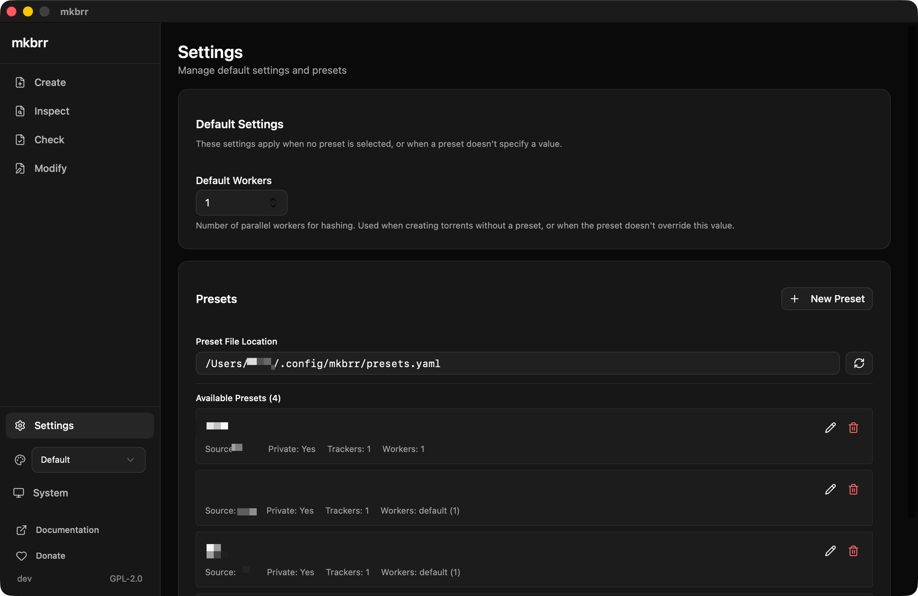Open the Default theme dropdown
Screen dimensions: 918x596
[88, 460]
